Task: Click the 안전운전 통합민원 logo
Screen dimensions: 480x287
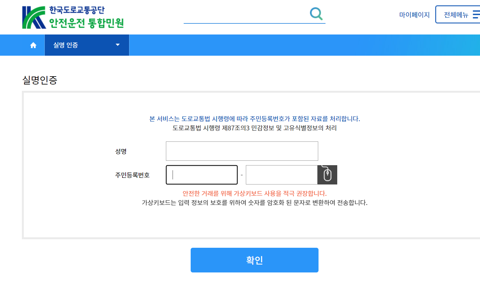Action: coord(73,17)
